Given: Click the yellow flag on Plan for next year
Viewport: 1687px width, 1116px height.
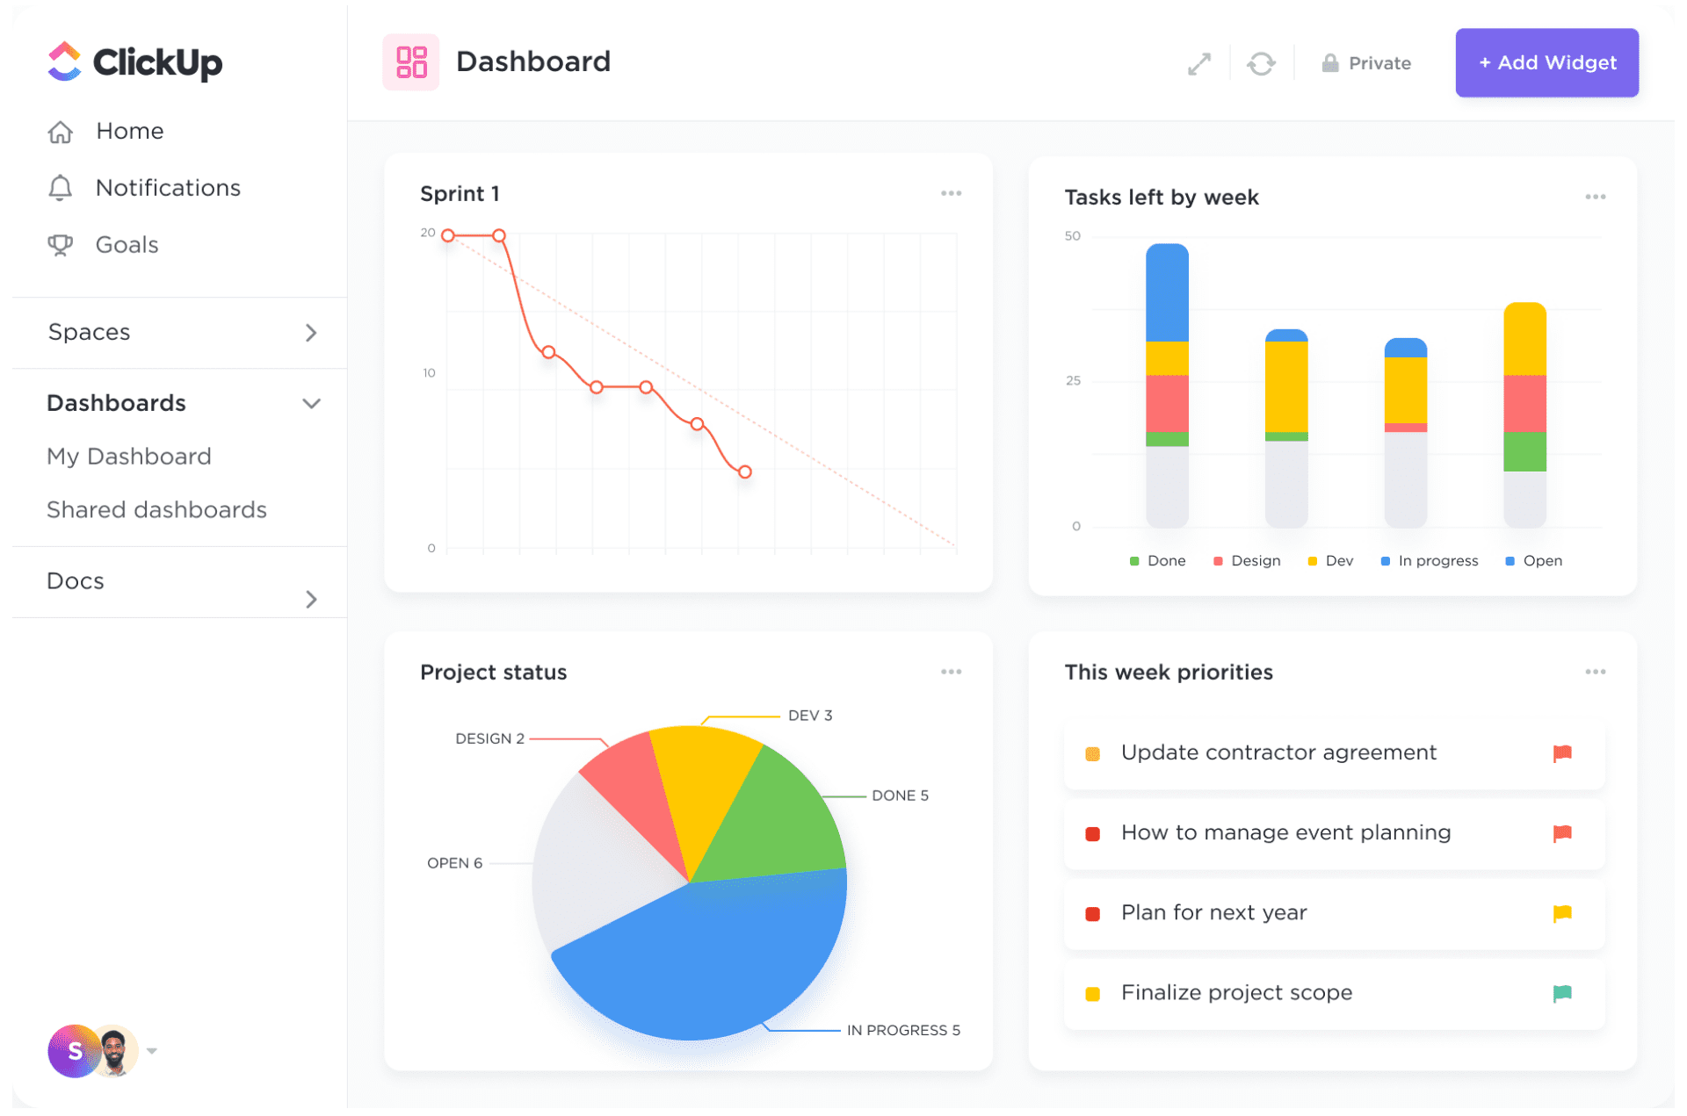Looking at the screenshot, I should point(1563,913).
